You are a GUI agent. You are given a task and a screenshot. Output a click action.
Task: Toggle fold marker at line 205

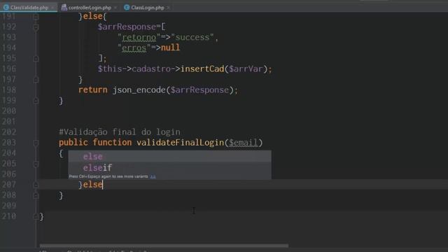click(36, 164)
